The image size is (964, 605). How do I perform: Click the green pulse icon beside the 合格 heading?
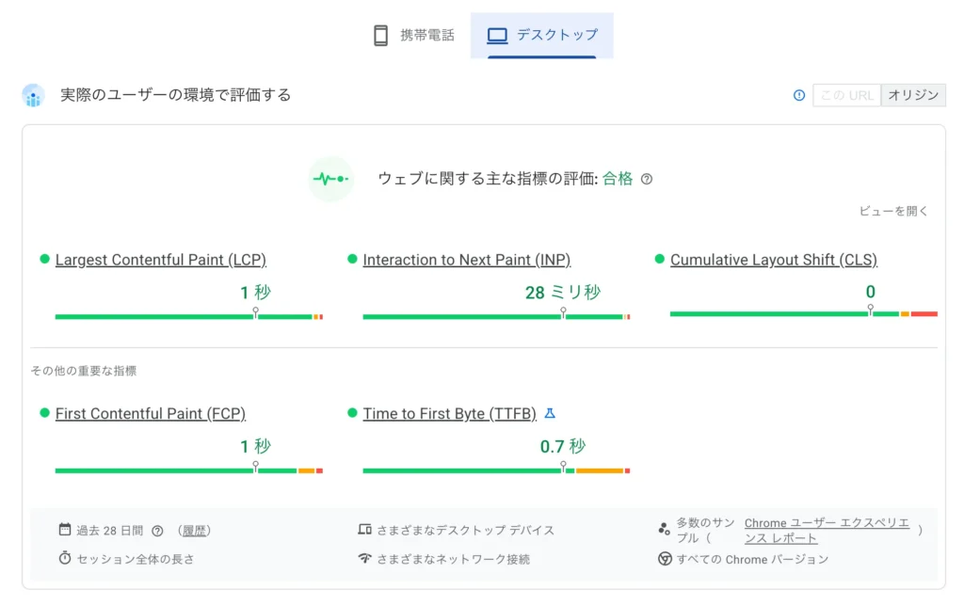330,180
